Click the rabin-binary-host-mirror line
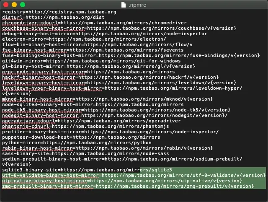268x202 pixels. (108, 148)
